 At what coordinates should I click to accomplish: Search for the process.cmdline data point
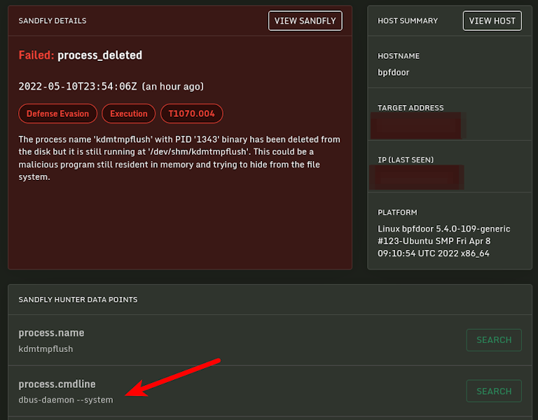pyautogui.click(x=494, y=391)
